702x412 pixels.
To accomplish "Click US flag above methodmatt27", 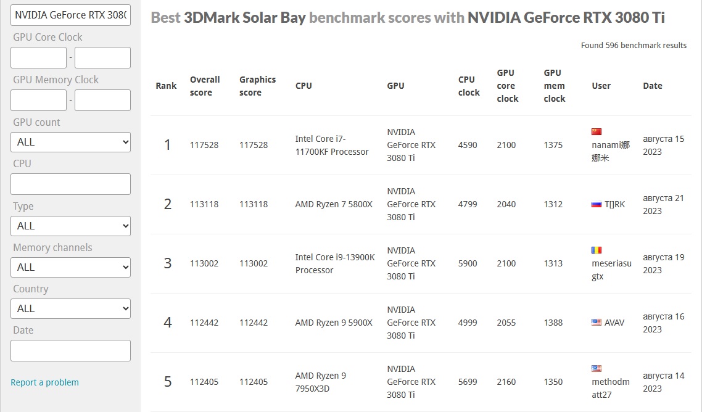I will [596, 369].
